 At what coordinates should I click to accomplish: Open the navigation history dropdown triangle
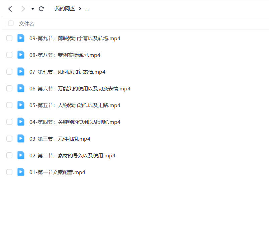[32, 9]
